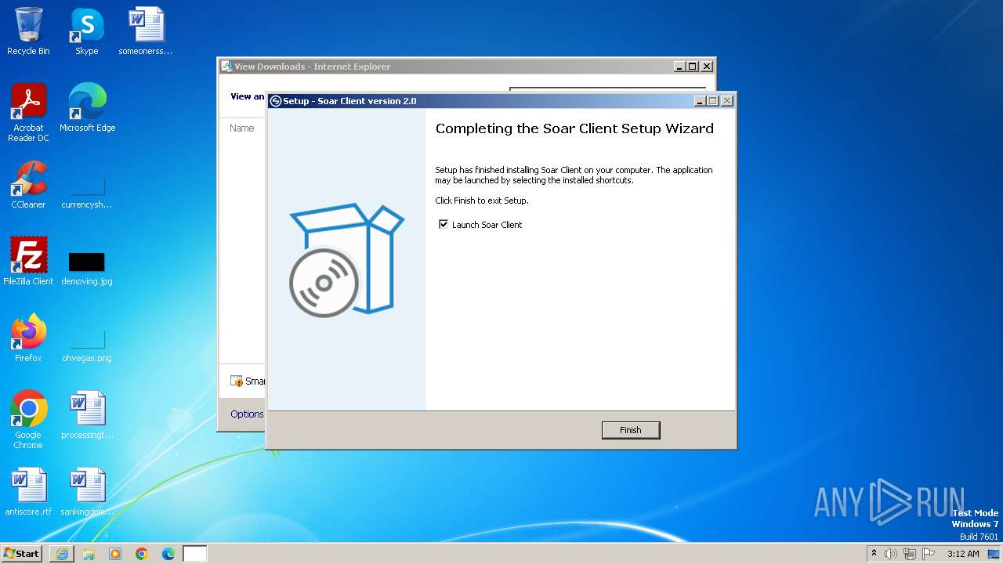The width and height of the screenshot is (1003, 564).
Task: Select demoving.jpg file on desktop
Action: click(x=86, y=269)
